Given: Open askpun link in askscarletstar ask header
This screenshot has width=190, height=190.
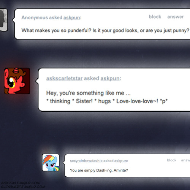Looking at the screenshot, I should (x=110, y=78).
